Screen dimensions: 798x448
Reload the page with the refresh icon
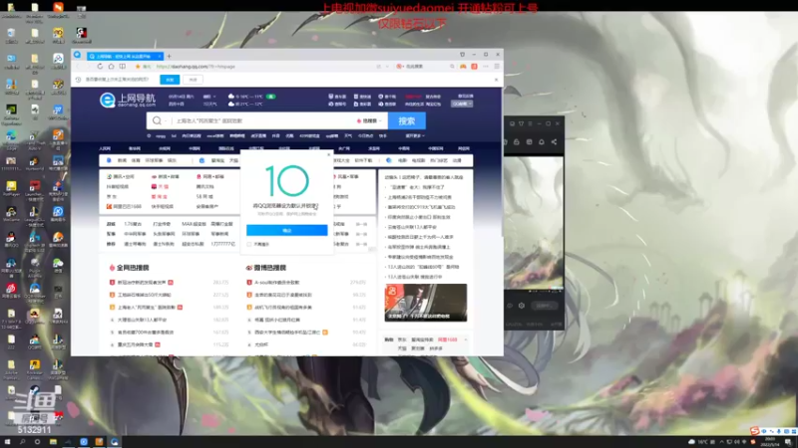click(100, 67)
